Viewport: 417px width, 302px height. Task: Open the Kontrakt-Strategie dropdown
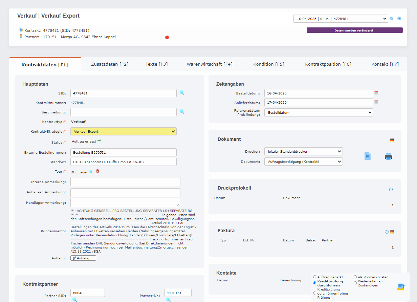pyautogui.click(x=124, y=131)
